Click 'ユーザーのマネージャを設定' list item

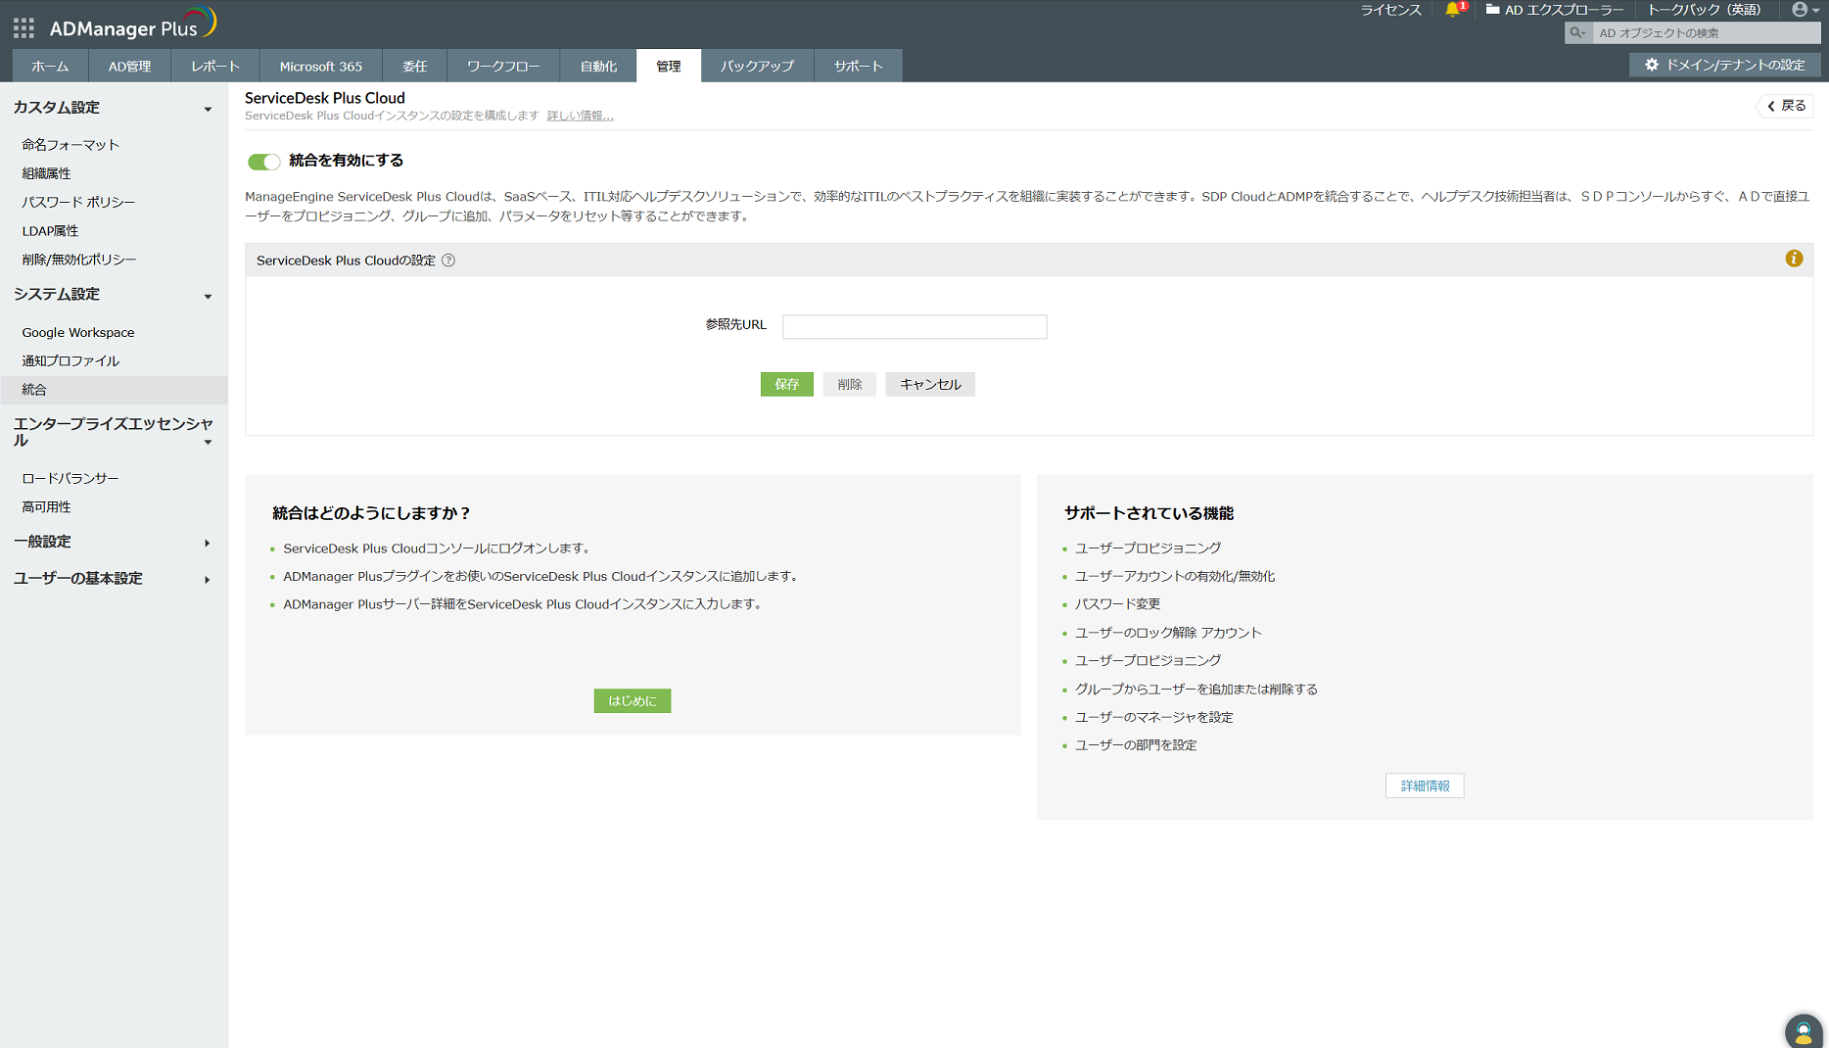(x=1154, y=718)
